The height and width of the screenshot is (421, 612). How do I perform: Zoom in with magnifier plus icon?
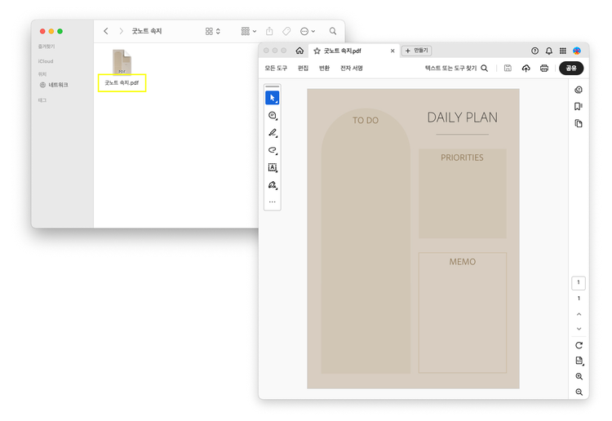tap(579, 376)
